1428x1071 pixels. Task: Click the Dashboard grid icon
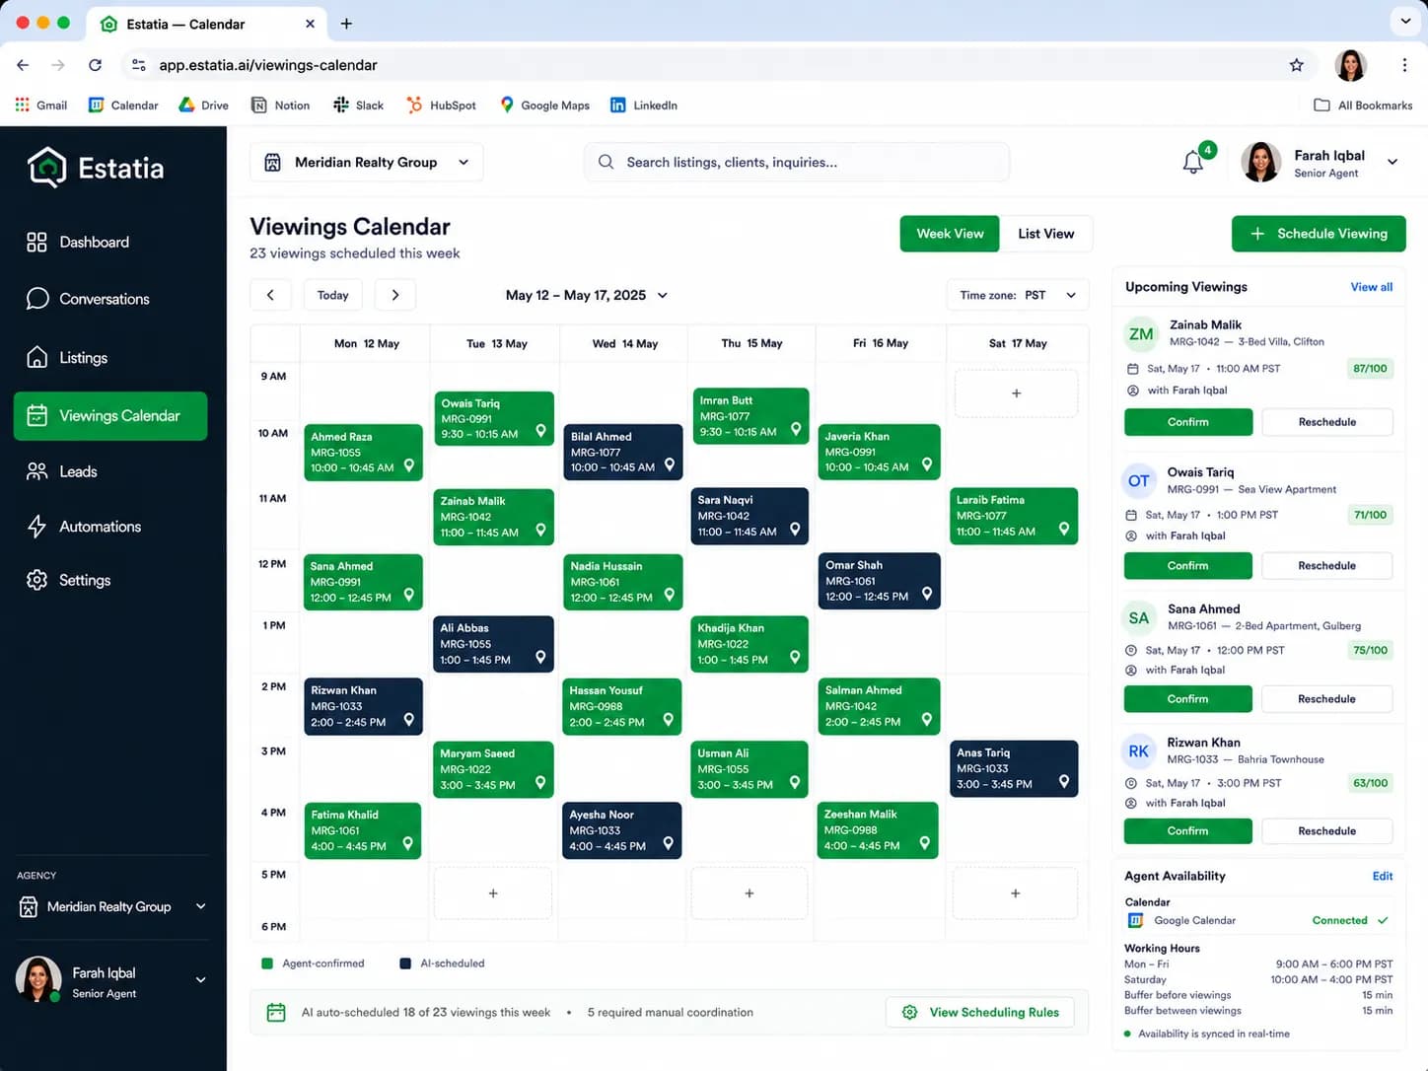[x=36, y=243]
